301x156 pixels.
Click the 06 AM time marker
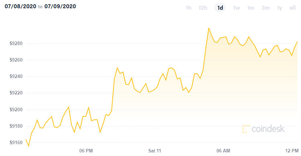click(223, 151)
